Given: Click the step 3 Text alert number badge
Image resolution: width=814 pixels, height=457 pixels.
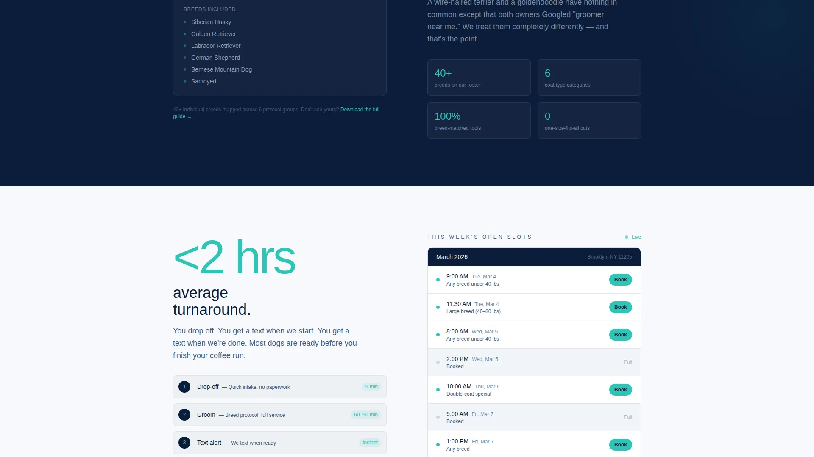Looking at the screenshot, I should pos(184,443).
